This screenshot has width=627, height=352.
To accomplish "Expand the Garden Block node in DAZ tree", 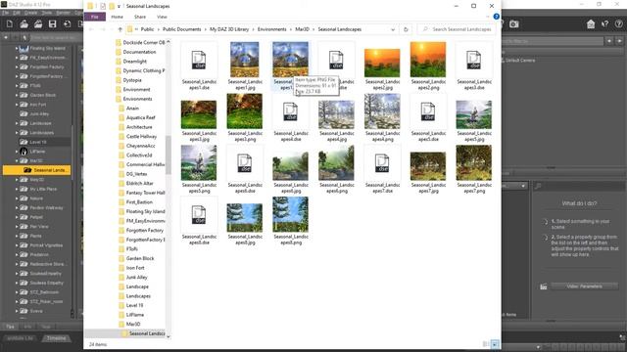I will (x=17, y=95).
